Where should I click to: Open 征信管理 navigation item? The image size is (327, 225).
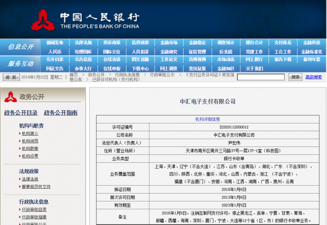click(x=197, y=52)
